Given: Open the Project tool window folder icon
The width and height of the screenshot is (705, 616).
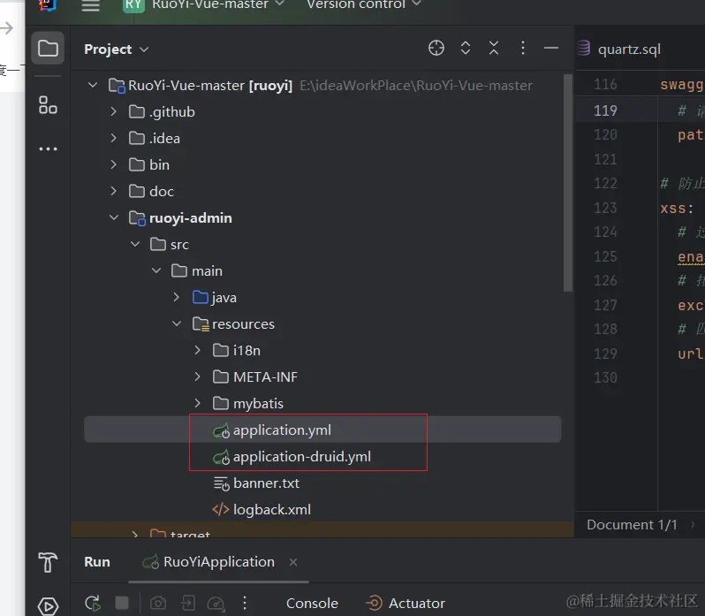Looking at the screenshot, I should click(x=48, y=48).
